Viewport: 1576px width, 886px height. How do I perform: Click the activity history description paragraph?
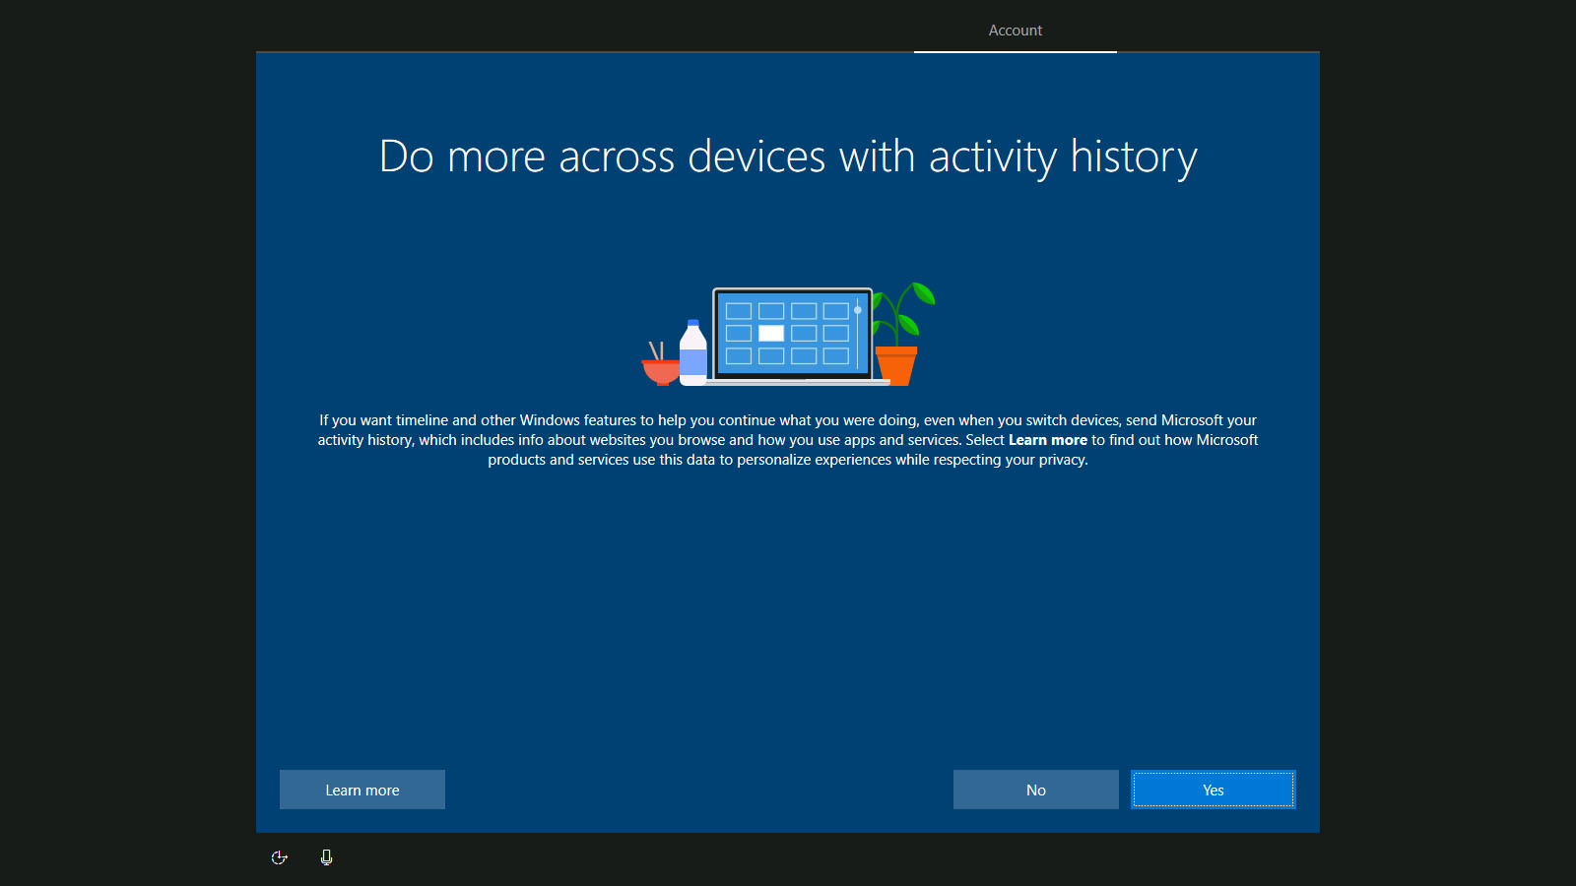coord(788,440)
